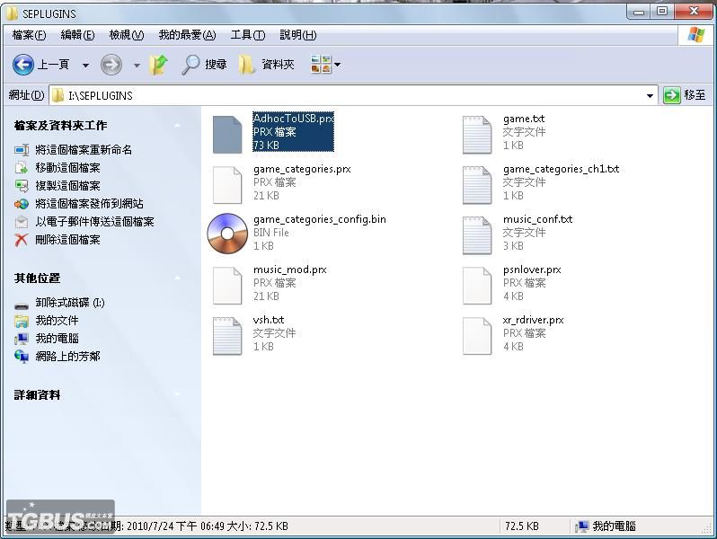Click the 我的文件 folder icon
Image resolution: width=717 pixels, height=539 pixels.
pyautogui.click(x=22, y=321)
